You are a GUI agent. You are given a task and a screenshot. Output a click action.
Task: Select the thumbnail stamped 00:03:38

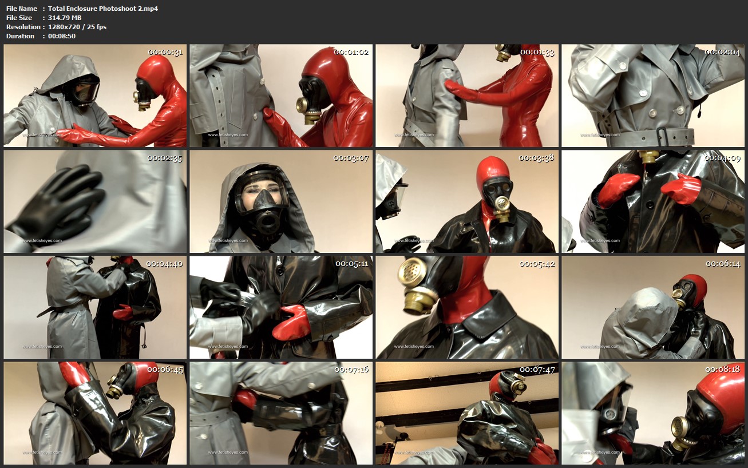(467, 201)
